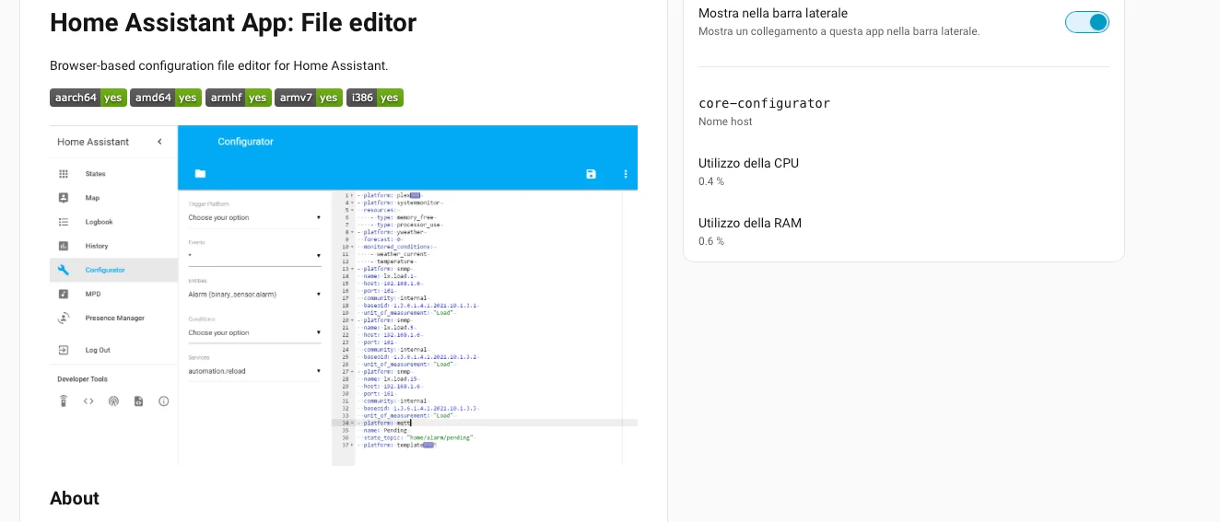Viewport: 1220px width, 522px height.
Task: Click 'Developer Tools' heading in preview
Action: coord(82,378)
